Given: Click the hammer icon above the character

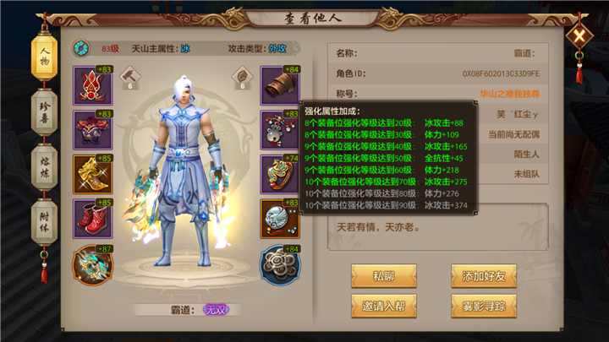Looking at the screenshot, I should pyautogui.click(x=130, y=77).
